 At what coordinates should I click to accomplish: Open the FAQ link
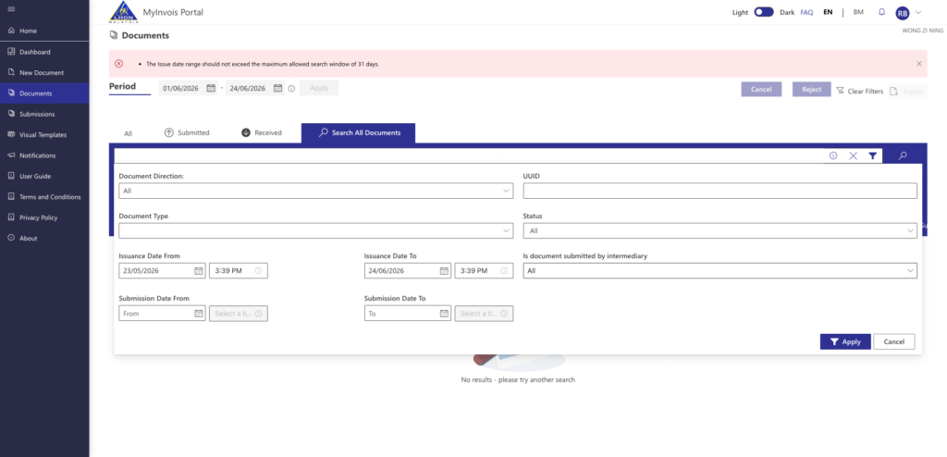(x=806, y=12)
